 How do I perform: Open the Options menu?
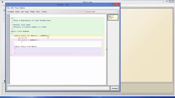(x=22, y=8)
